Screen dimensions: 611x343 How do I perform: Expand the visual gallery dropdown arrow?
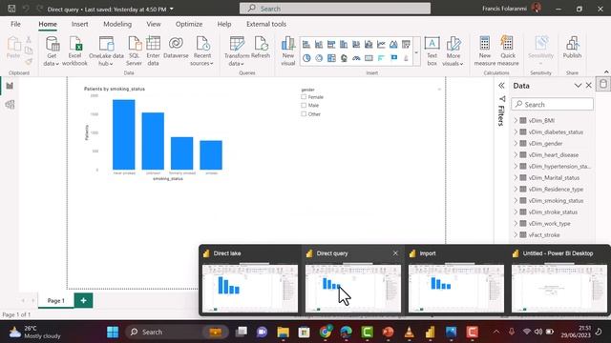point(416,51)
